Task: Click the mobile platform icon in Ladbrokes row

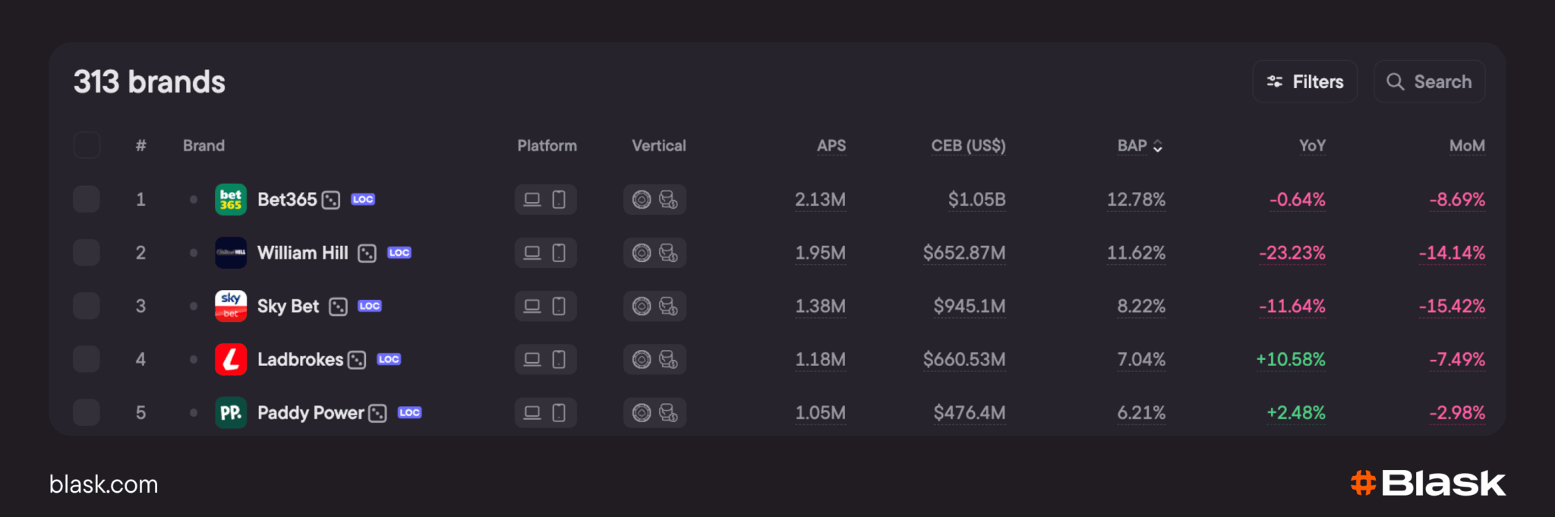Action: pyautogui.click(x=559, y=359)
